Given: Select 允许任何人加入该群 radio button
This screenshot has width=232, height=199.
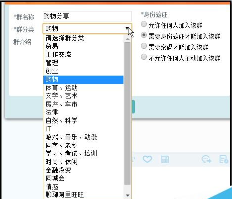Looking at the screenshot, I should (144, 24).
